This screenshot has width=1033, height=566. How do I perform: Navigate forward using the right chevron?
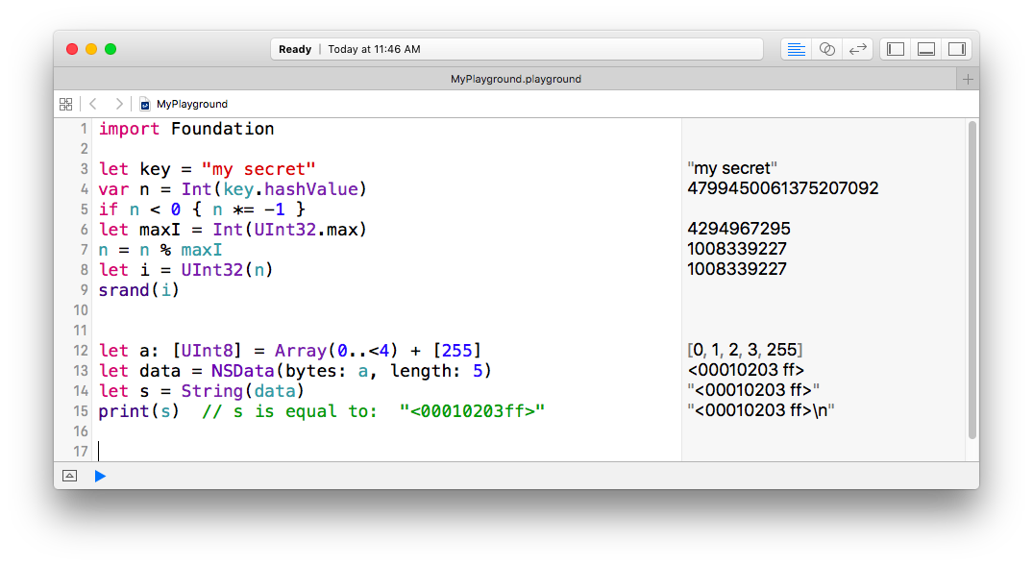119,104
